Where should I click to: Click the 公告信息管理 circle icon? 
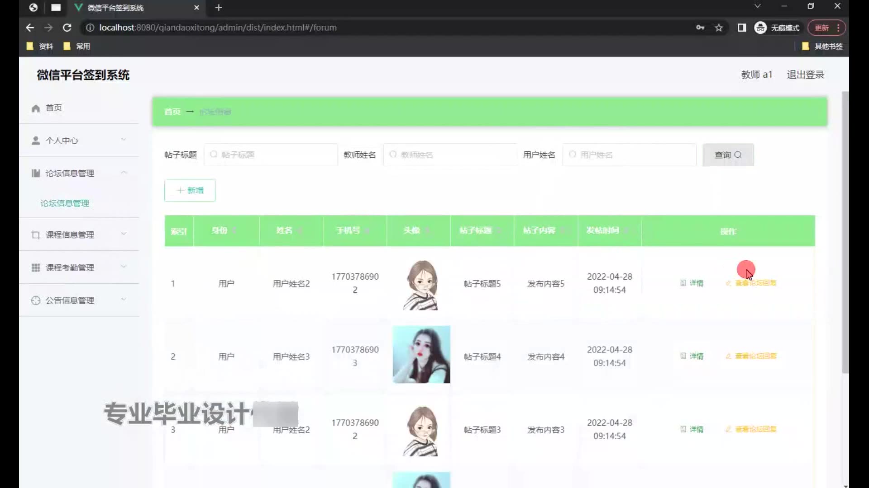tap(36, 300)
